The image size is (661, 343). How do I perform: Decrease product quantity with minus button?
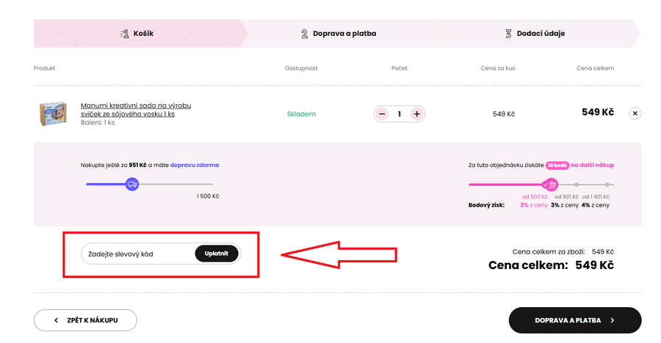[x=382, y=114]
